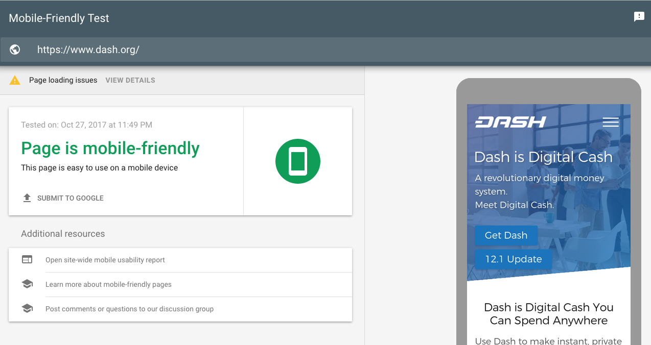Click the yellow warning triangle icon
This screenshot has height=345, width=651.
(x=15, y=80)
